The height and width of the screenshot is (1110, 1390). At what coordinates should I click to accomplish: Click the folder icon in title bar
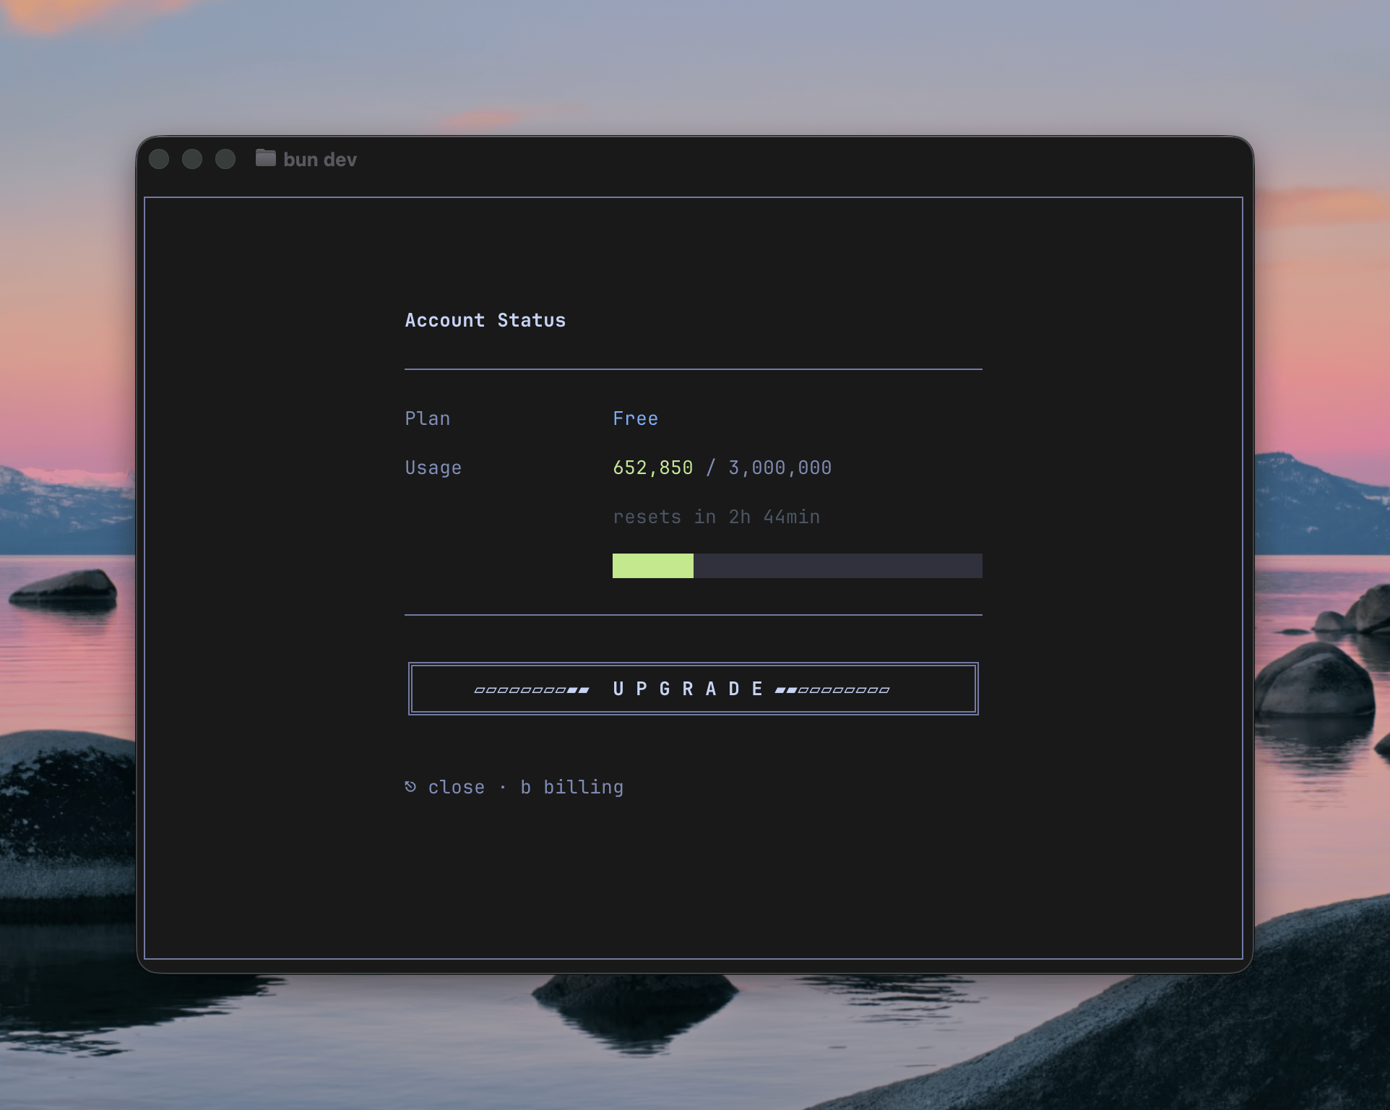266,158
